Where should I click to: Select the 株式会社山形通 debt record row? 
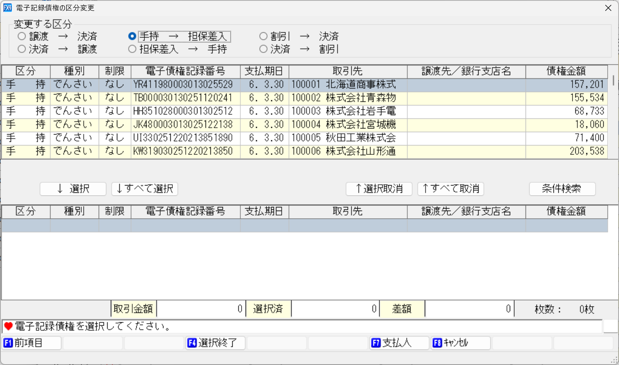pos(283,151)
